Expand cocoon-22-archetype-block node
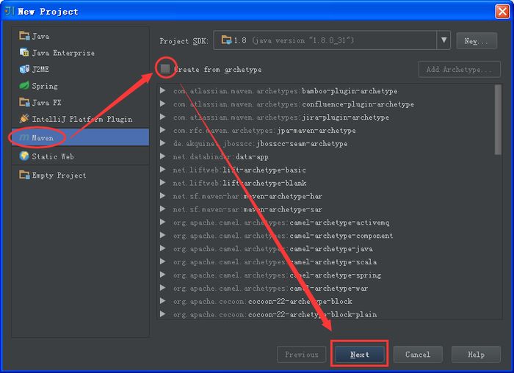Screen dimensions: 514x373 [x=162, y=300]
